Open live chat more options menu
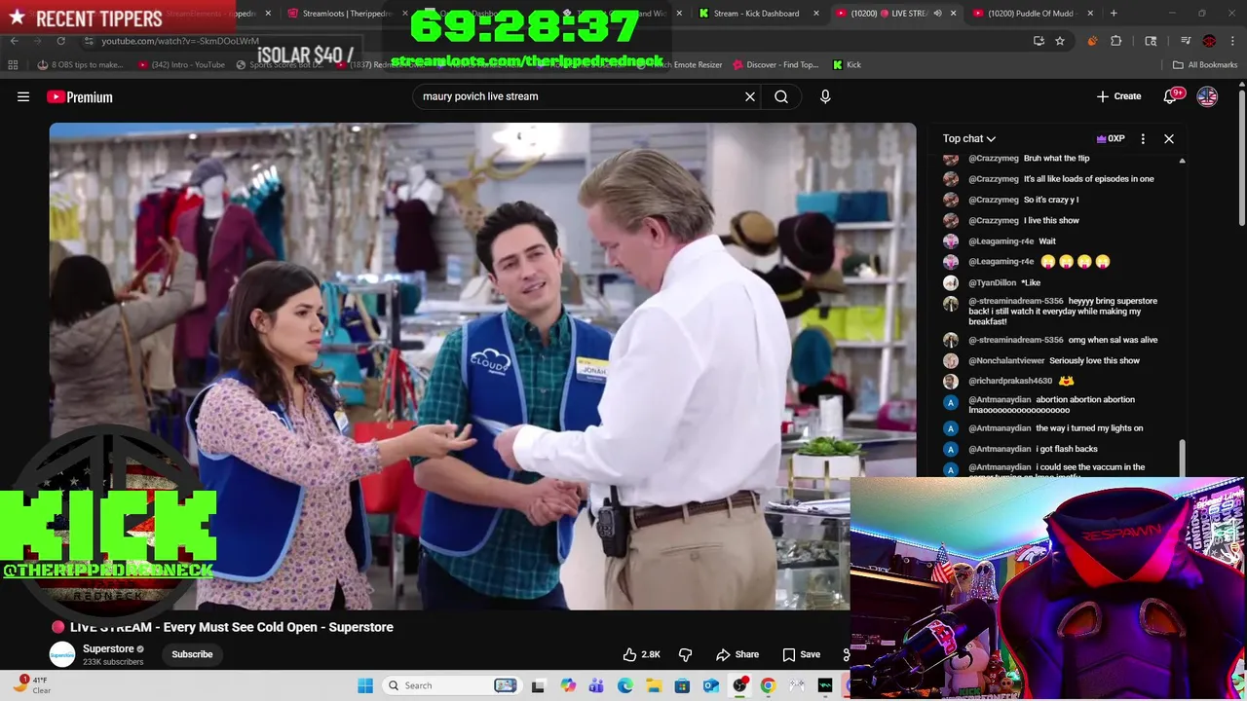Viewport: 1247px width, 701px height. pyautogui.click(x=1143, y=138)
